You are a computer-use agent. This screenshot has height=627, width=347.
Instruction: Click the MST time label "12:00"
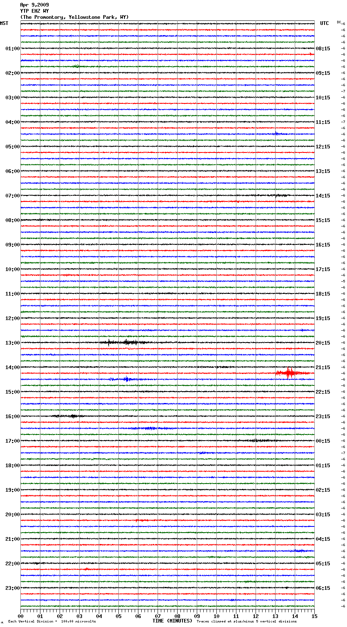(13, 318)
